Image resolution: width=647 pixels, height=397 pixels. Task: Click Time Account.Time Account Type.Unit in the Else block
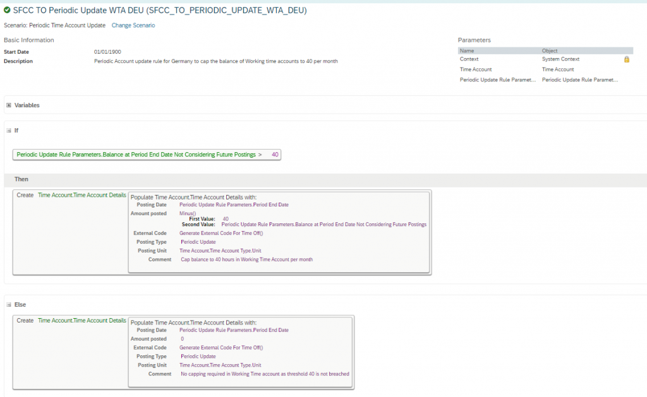pos(221,365)
